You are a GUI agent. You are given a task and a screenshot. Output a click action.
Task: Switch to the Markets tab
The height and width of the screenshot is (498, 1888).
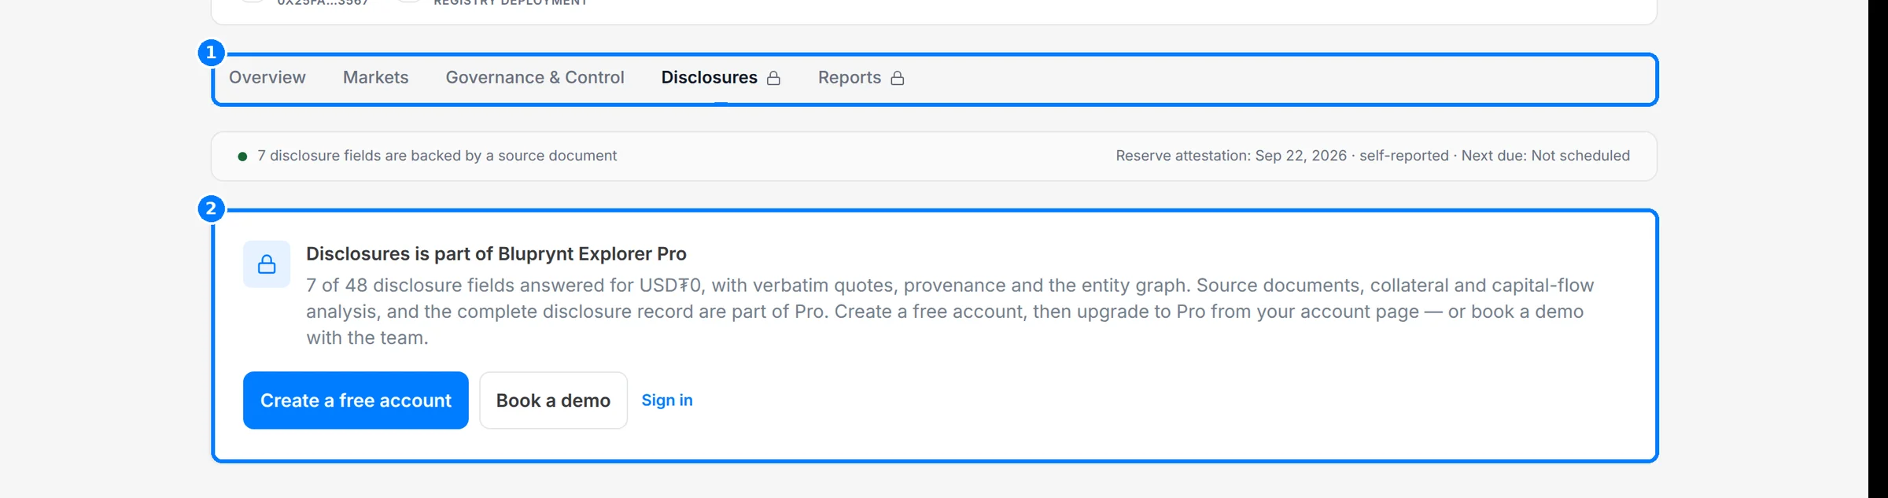375,78
